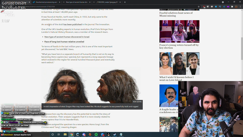This screenshot has height=137, width=243.
Task: Open 'Face of long-lost human relative unveiled' link
Action: pos(64,41)
